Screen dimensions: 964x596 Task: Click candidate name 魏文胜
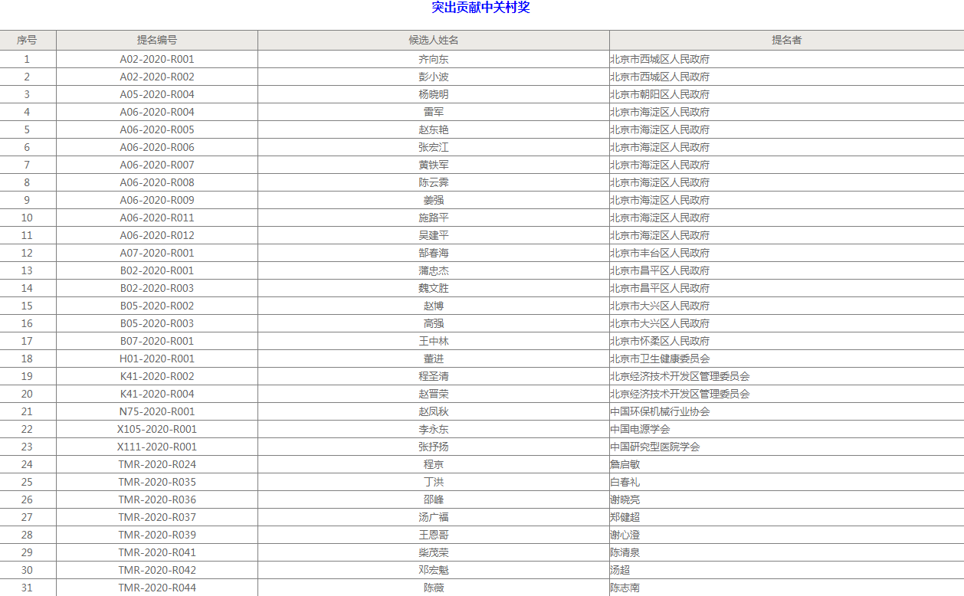pyautogui.click(x=434, y=288)
